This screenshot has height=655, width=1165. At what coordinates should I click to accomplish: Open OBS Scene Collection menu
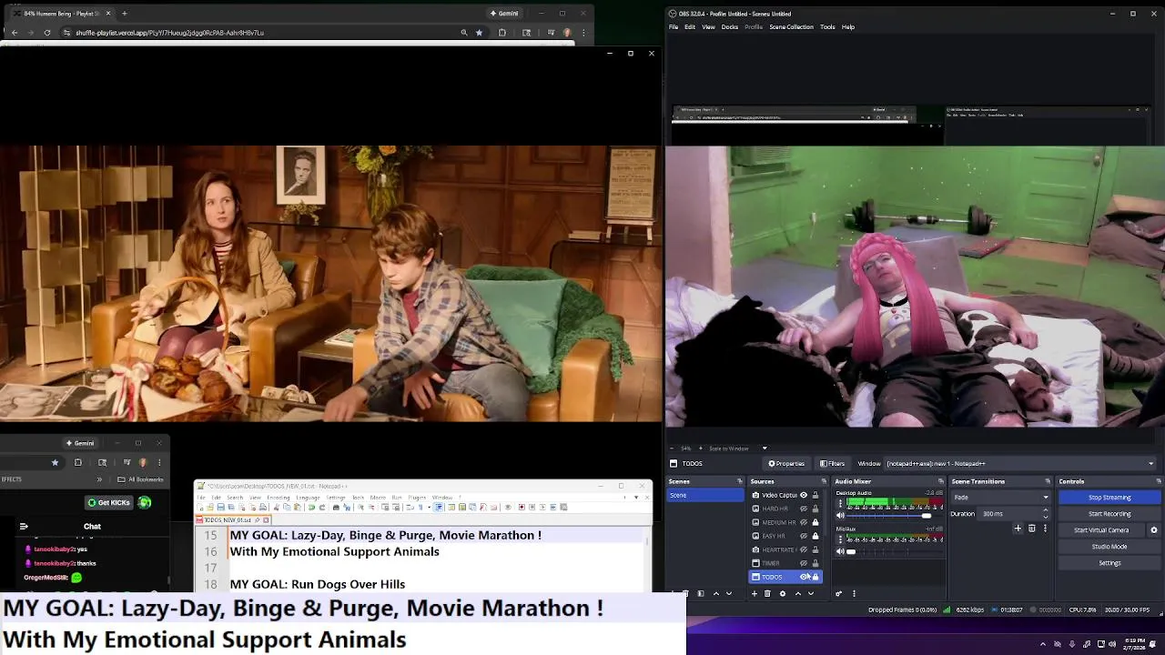coord(791,26)
